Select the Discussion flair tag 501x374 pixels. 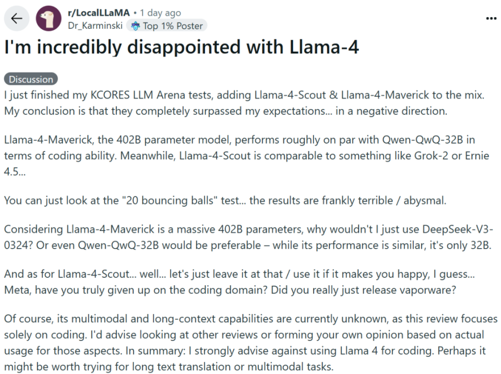(x=31, y=79)
